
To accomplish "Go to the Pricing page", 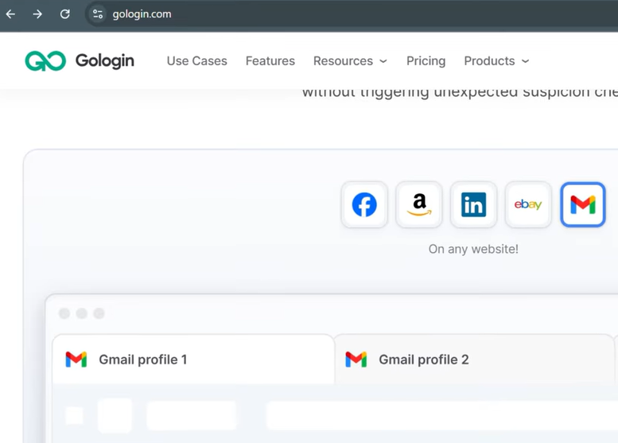I will coord(426,61).
